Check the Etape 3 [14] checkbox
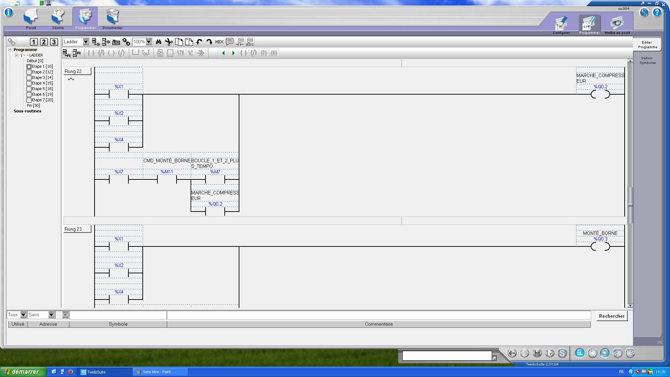The width and height of the screenshot is (670, 377). click(29, 77)
